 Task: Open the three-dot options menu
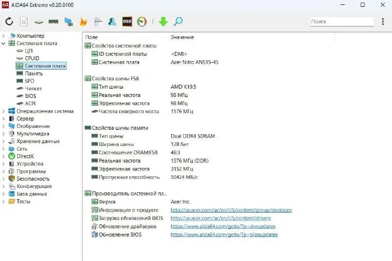[383, 22]
